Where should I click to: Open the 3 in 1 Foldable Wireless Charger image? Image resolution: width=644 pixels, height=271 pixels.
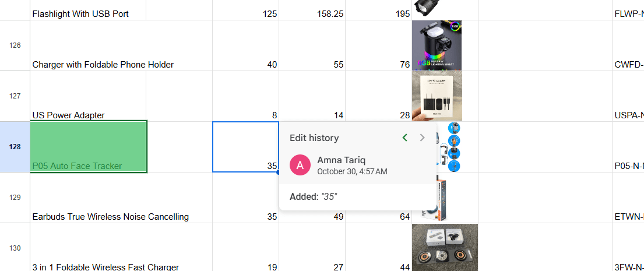(x=444, y=247)
